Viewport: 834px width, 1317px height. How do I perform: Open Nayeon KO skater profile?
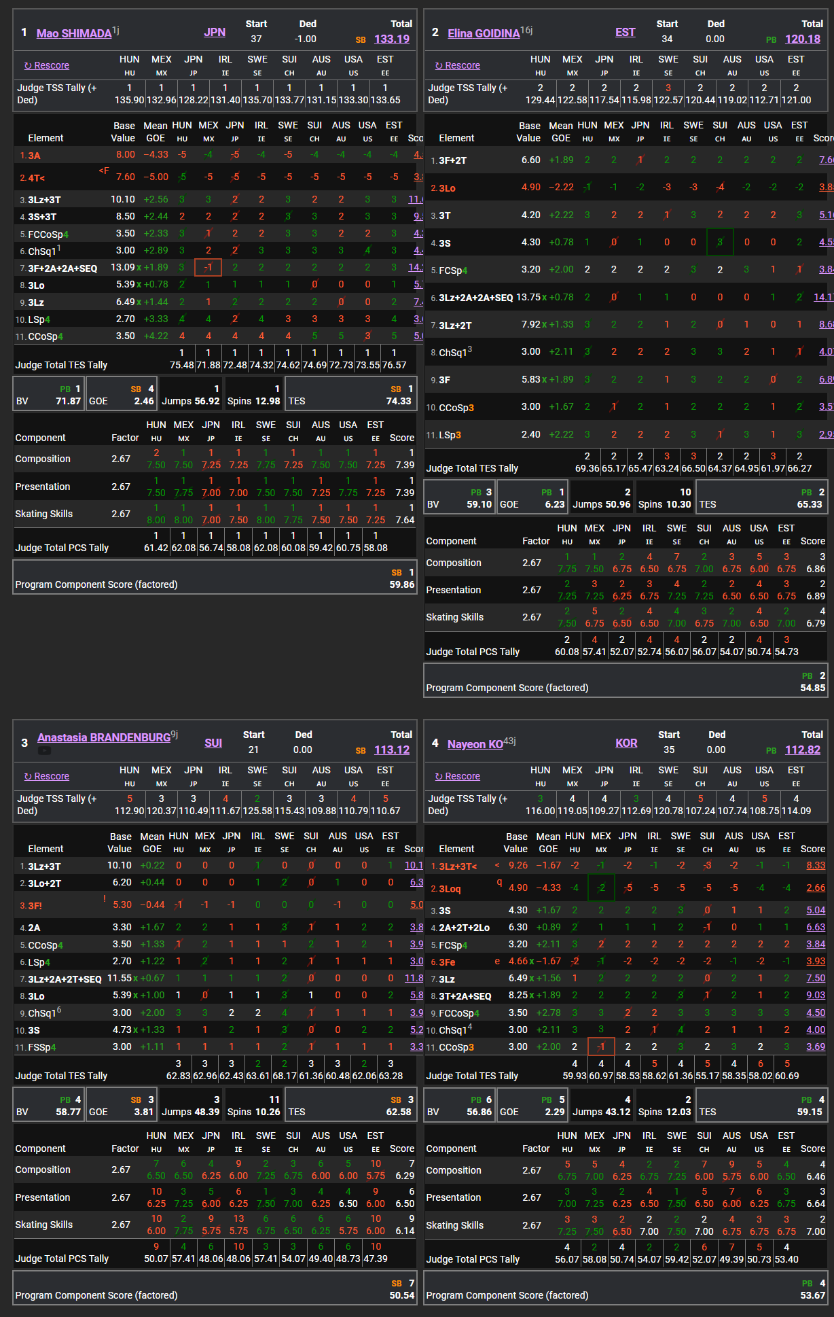(x=475, y=744)
